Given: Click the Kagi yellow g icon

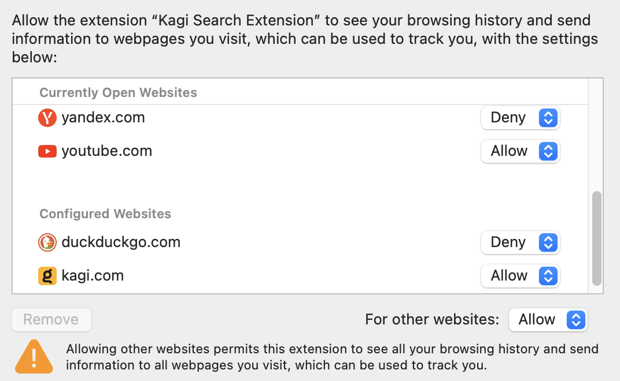Looking at the screenshot, I should pos(47,276).
